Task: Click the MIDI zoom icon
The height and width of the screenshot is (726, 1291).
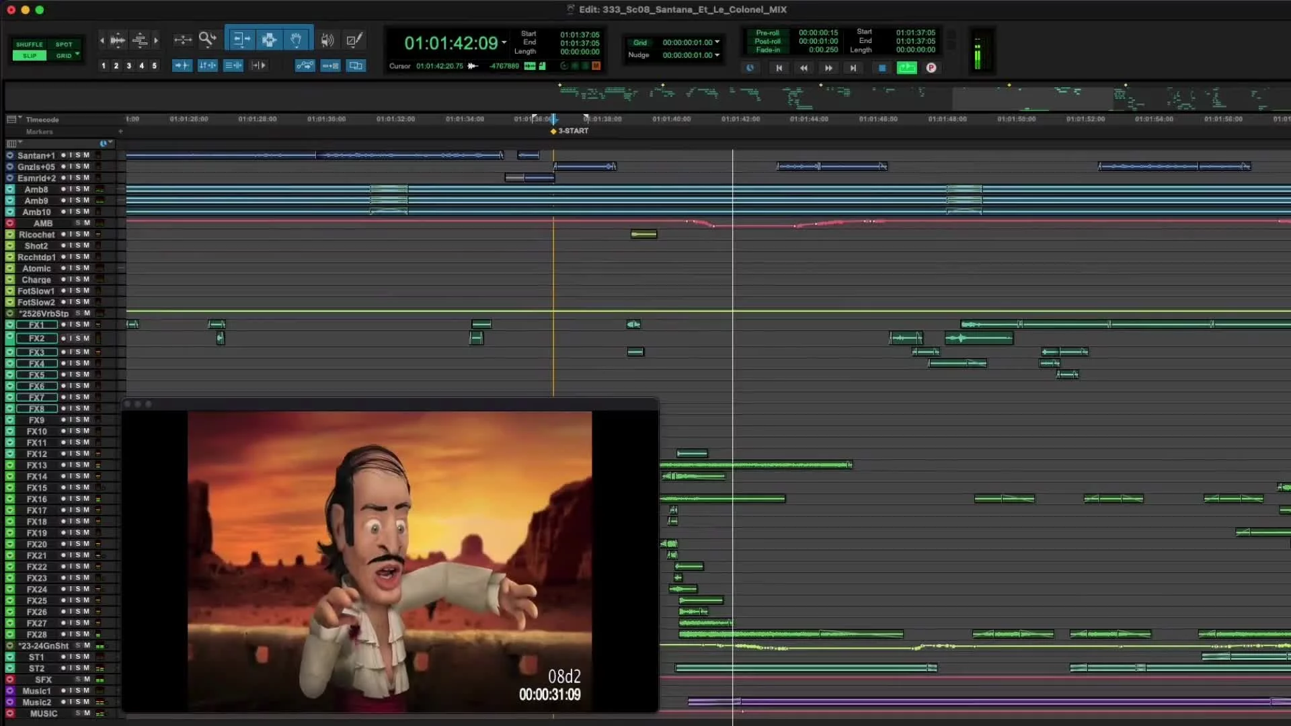Action: point(140,40)
